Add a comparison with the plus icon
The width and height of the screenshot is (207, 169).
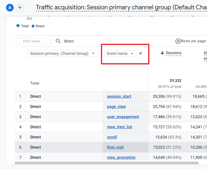(20, 7)
